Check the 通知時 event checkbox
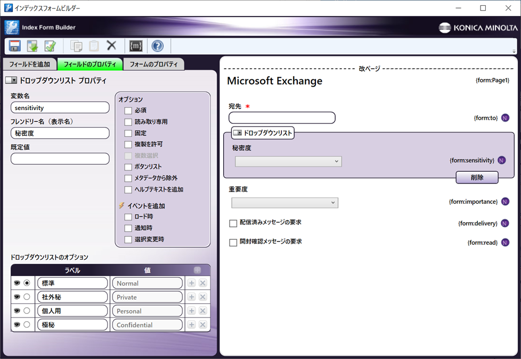521x359 pixels. (x=128, y=228)
